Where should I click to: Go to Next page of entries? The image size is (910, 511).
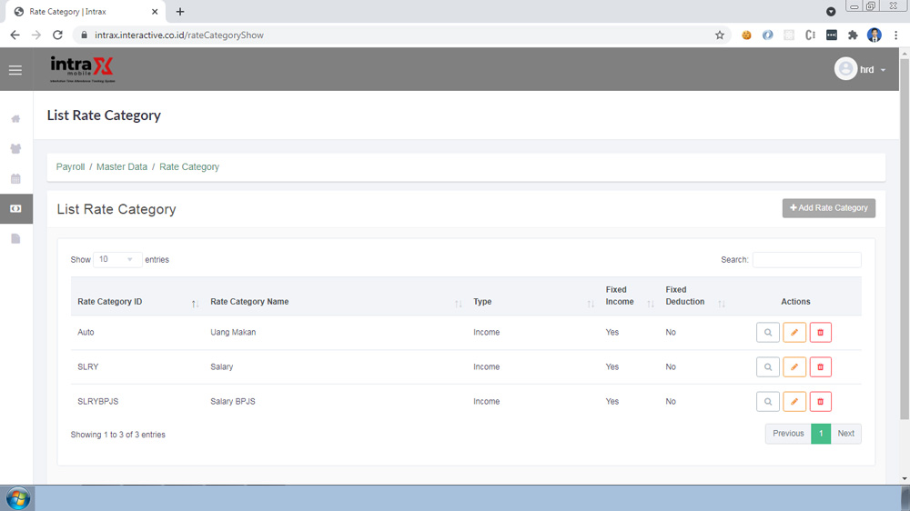pos(845,434)
